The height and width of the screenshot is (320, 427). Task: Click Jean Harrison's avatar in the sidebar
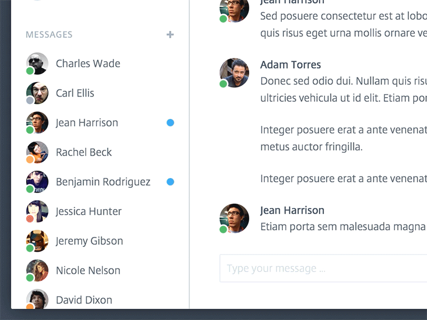pos(37,122)
